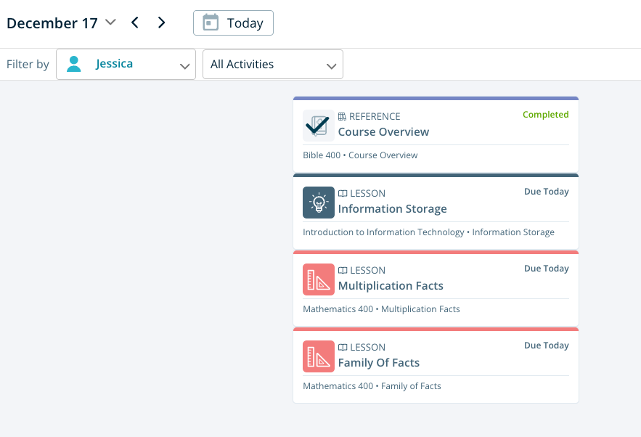Go to next day with right arrow

click(x=161, y=23)
